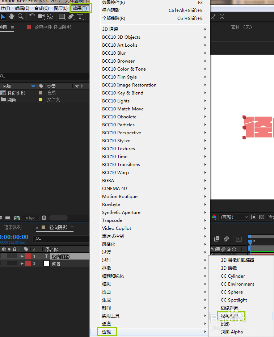This screenshot has height=337, width=274.
Task: Select the Hand tool
Action: point(11,17)
